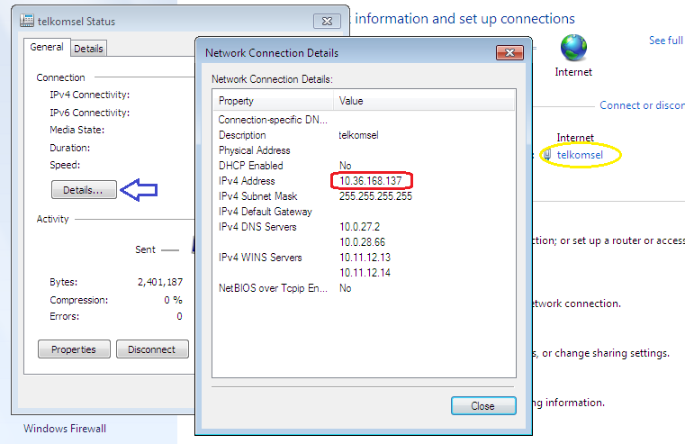Select the Description property row
Image resolution: width=685 pixels, height=444 pixels.
(x=364, y=135)
